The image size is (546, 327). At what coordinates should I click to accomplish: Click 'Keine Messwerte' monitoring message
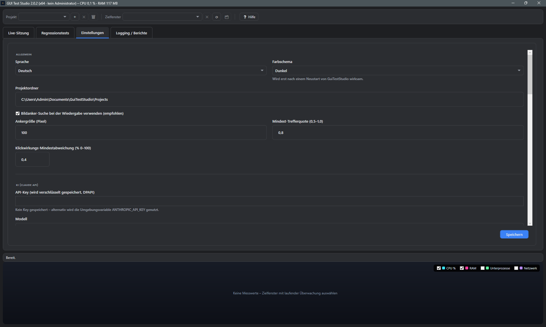(285, 293)
